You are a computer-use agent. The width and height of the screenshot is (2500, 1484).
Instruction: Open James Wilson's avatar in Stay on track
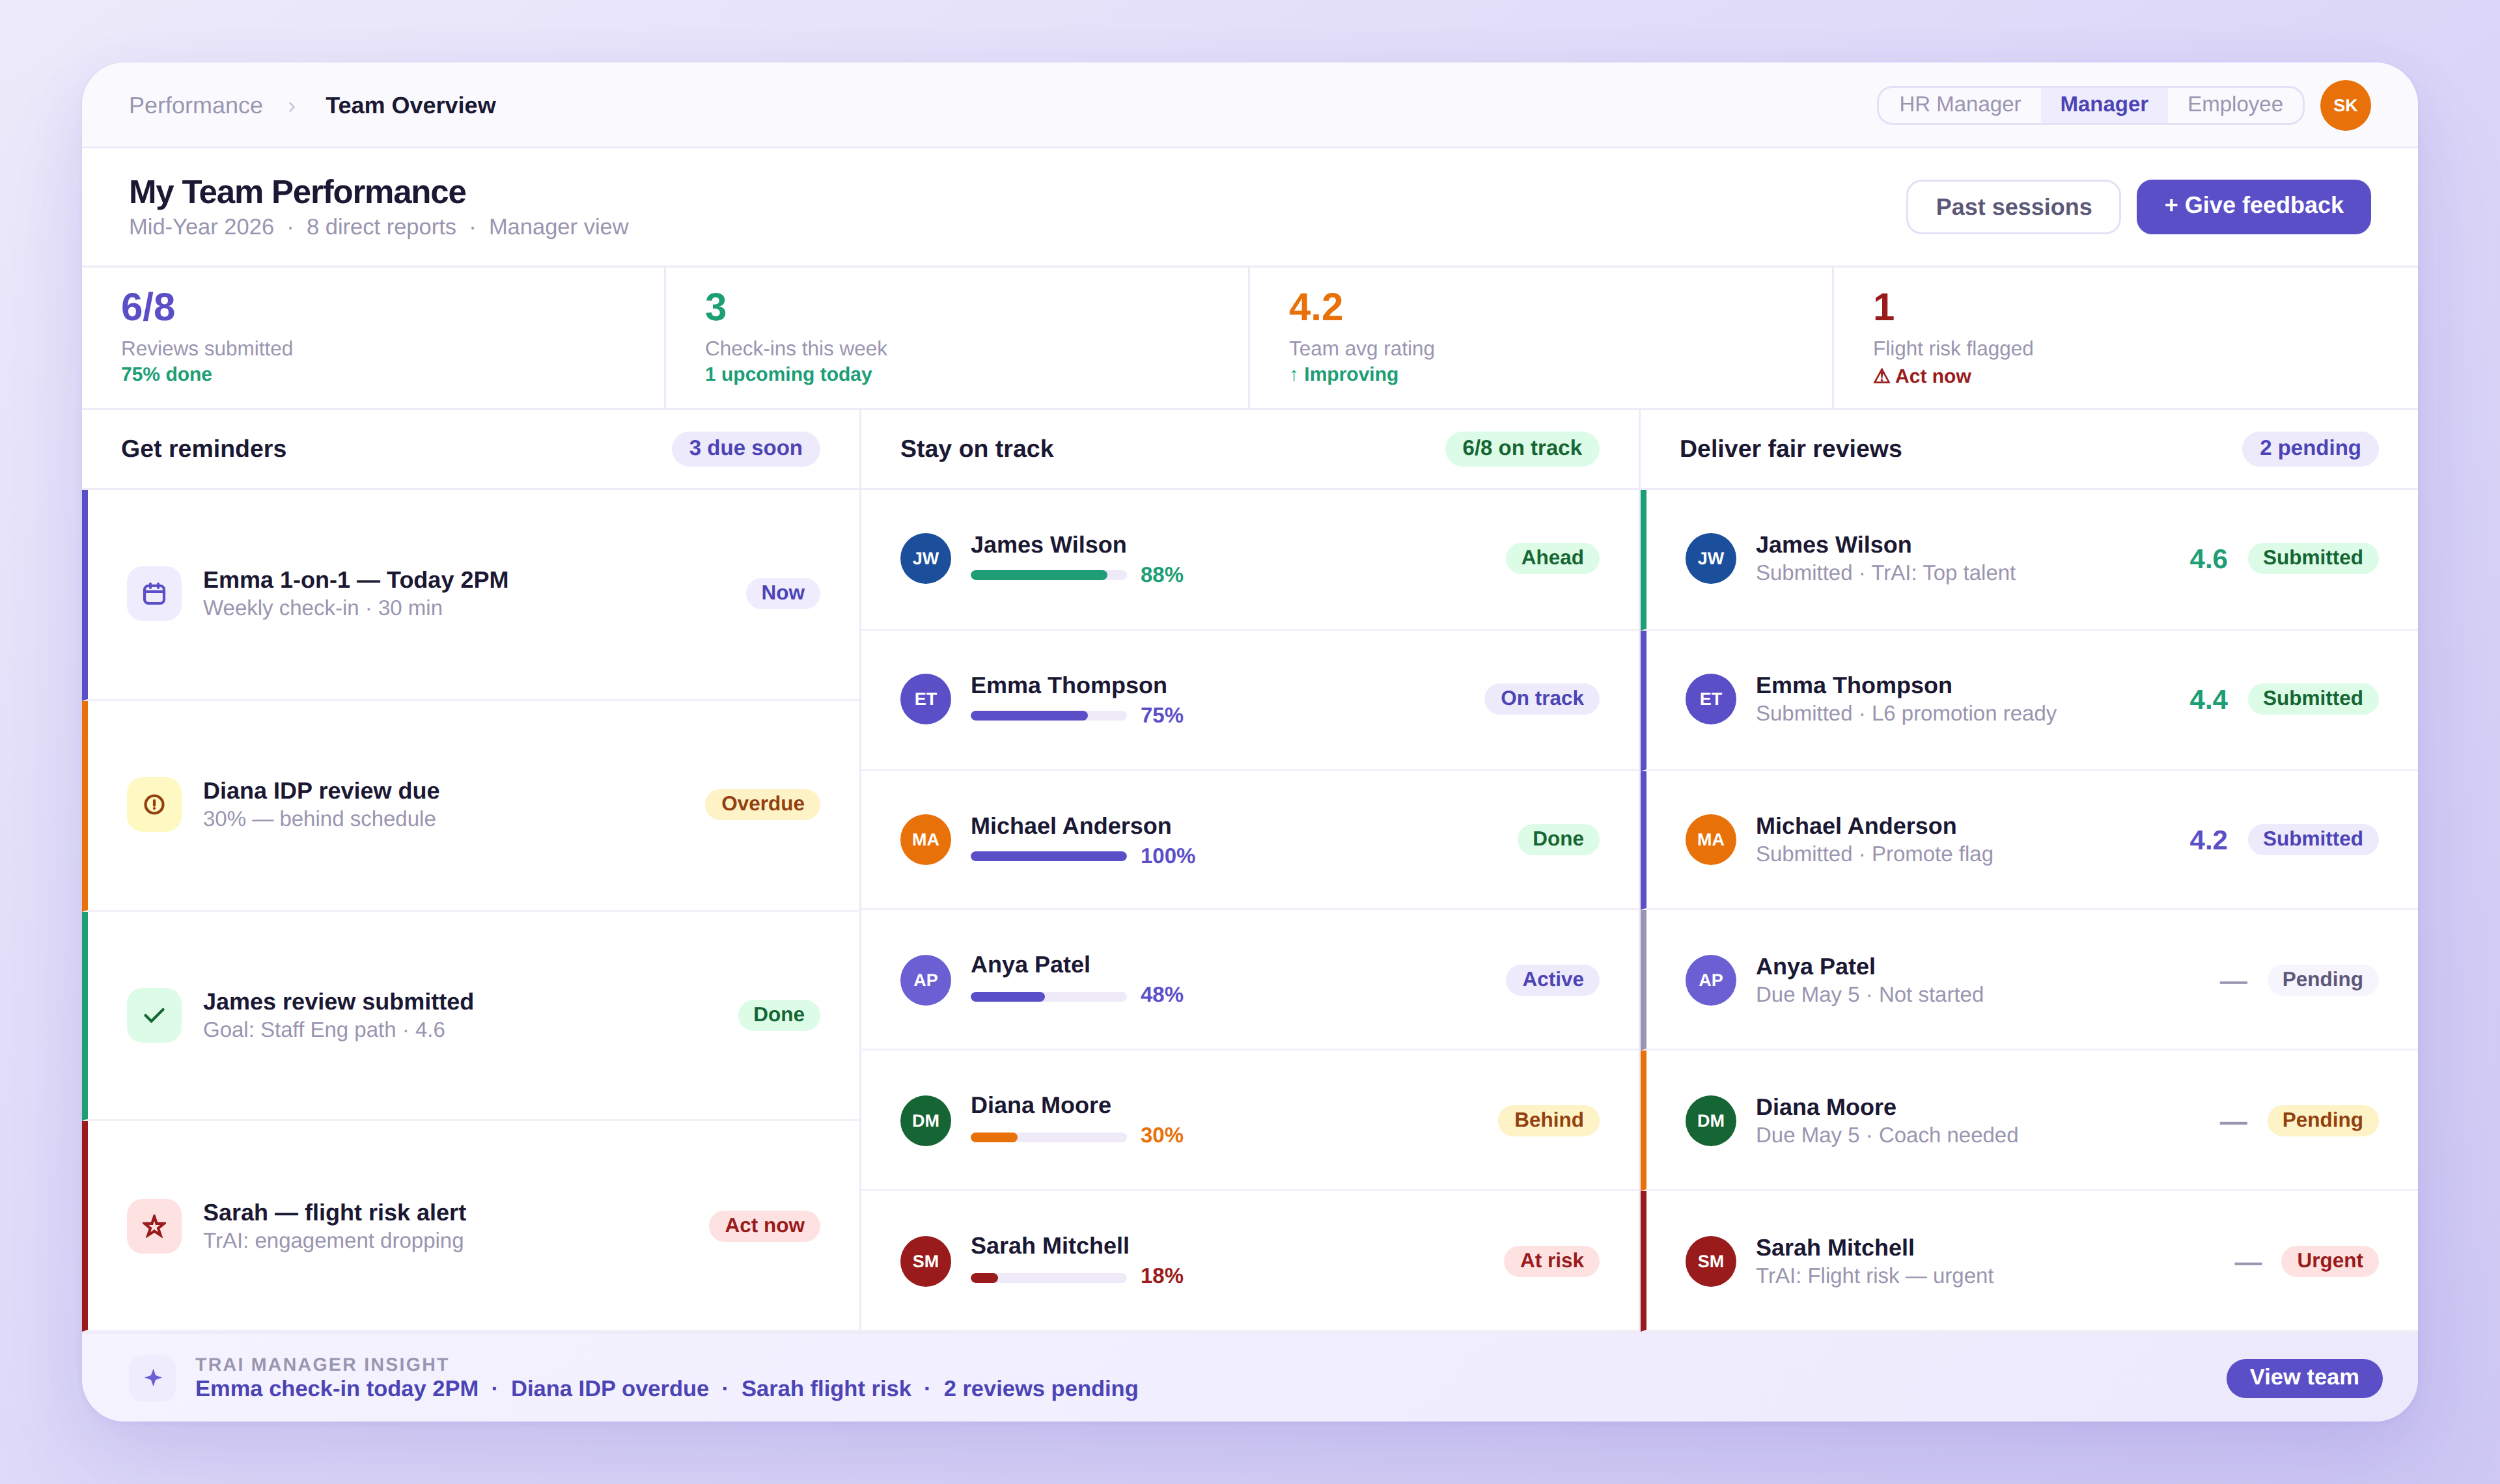coord(925,558)
